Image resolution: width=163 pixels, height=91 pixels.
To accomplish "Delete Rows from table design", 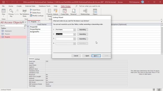I will [35, 13].
